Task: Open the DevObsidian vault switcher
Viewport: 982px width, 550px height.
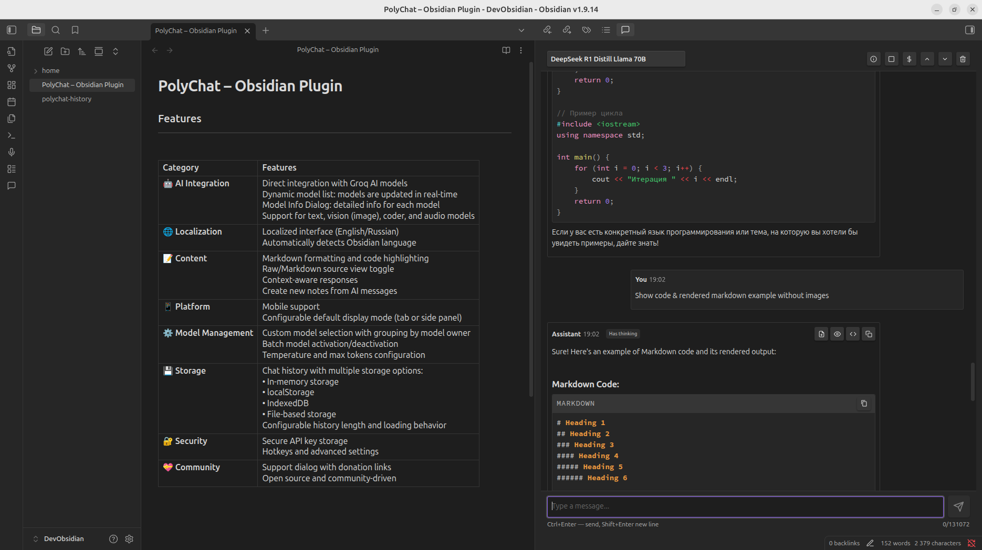Action: [x=59, y=539]
